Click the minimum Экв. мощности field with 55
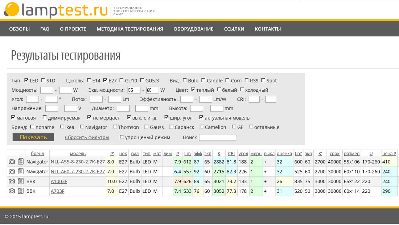This screenshot has height=225, width=399. tap(134, 90)
